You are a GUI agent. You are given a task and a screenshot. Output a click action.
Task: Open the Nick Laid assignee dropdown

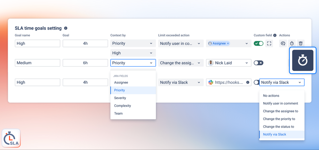[x=229, y=63]
